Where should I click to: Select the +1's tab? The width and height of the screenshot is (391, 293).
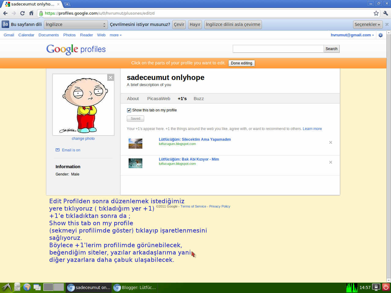click(x=182, y=99)
